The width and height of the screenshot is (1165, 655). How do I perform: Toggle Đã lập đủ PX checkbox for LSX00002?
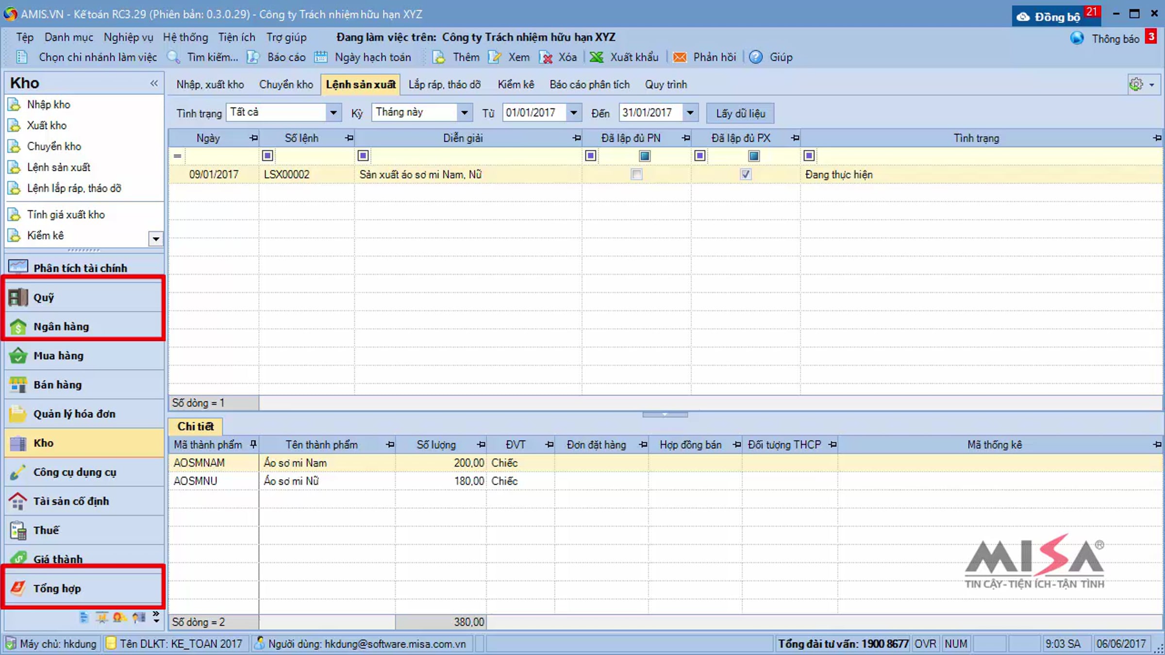point(746,174)
